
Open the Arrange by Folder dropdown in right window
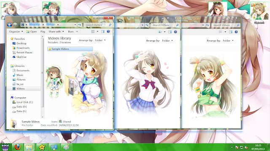228,41
